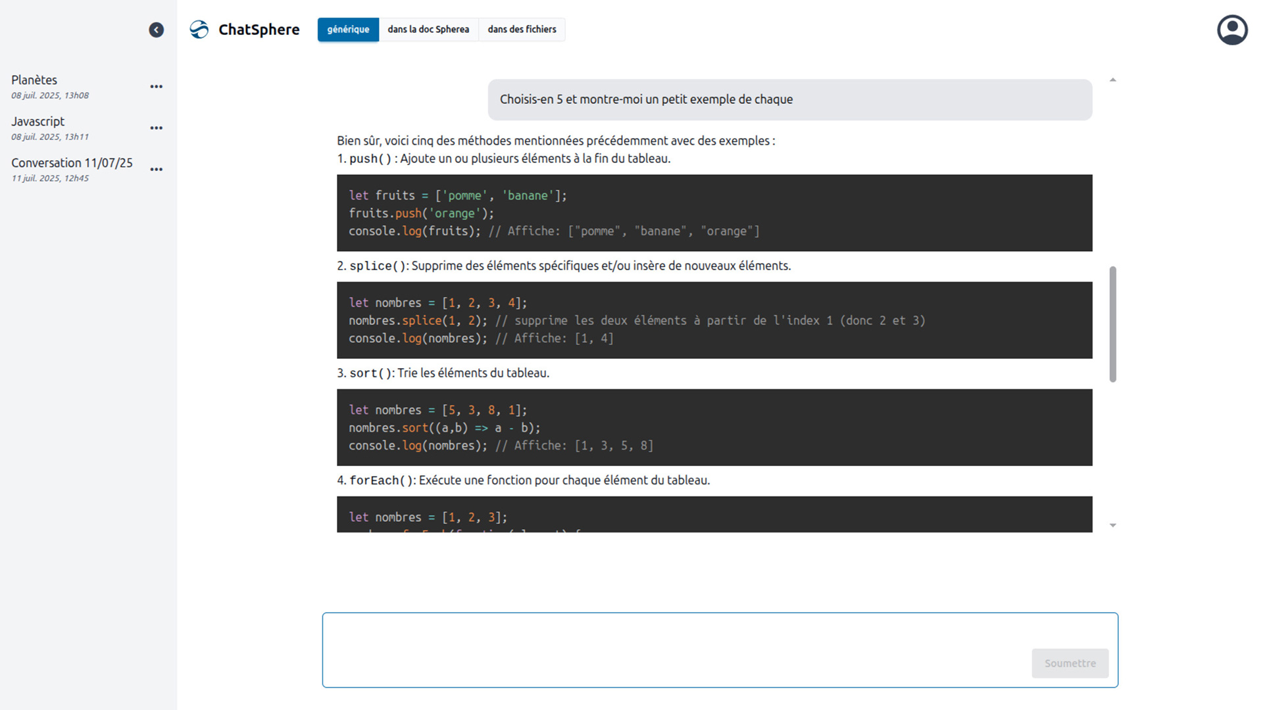Click the scroll up arrow of chat

coord(1113,80)
